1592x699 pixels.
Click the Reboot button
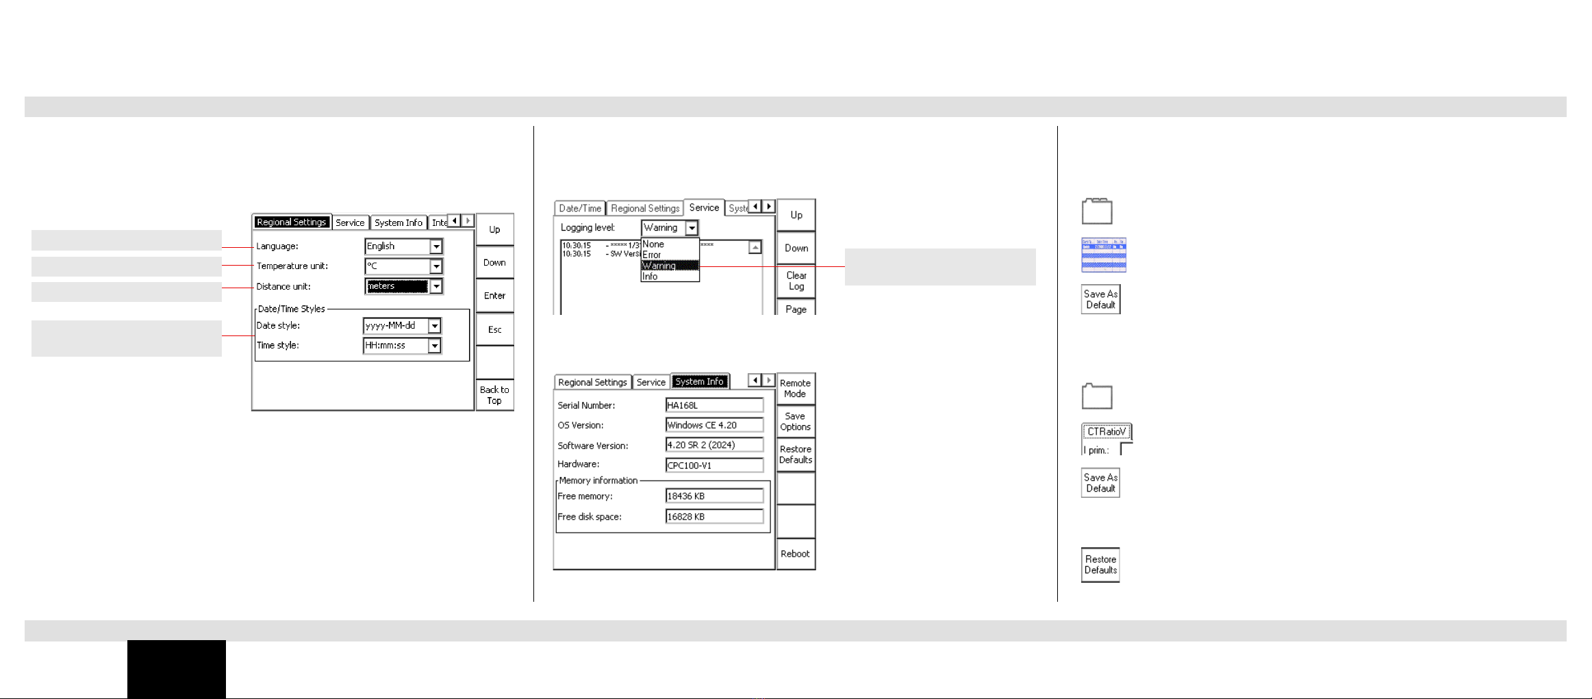(x=796, y=554)
